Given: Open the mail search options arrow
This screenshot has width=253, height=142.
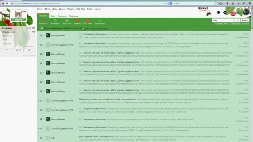Looking at the screenshot, I should [x=238, y=20].
